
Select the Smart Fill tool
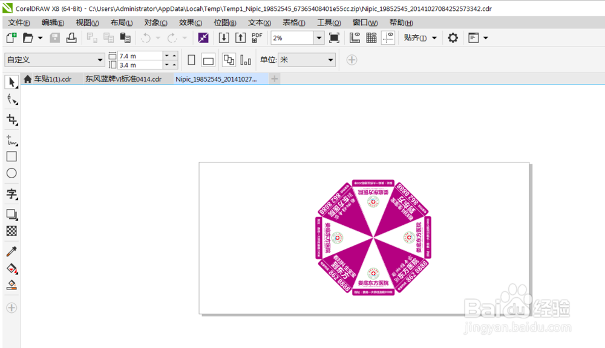11,285
